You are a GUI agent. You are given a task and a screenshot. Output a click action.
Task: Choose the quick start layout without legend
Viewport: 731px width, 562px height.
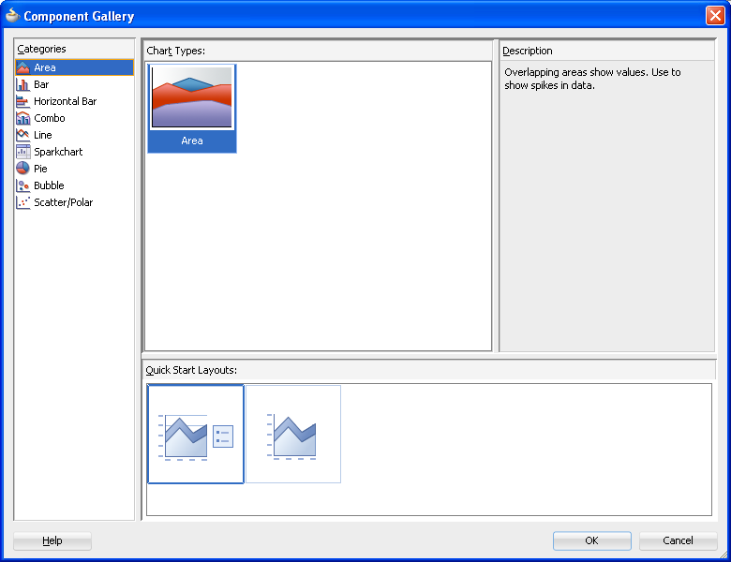pyautogui.click(x=293, y=435)
